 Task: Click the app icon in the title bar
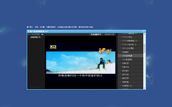[28, 32]
